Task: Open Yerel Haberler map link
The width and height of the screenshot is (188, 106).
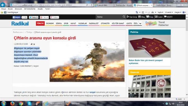Action: 157,24
